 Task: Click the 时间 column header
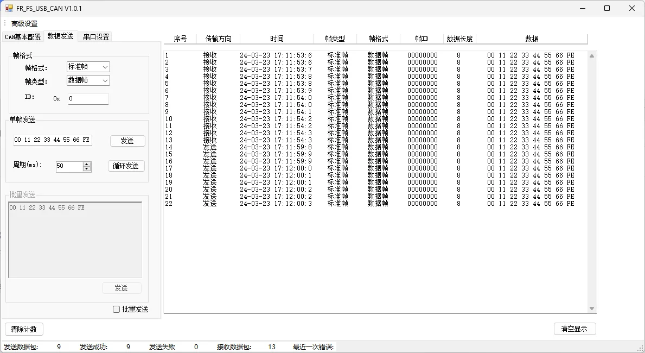(x=277, y=39)
